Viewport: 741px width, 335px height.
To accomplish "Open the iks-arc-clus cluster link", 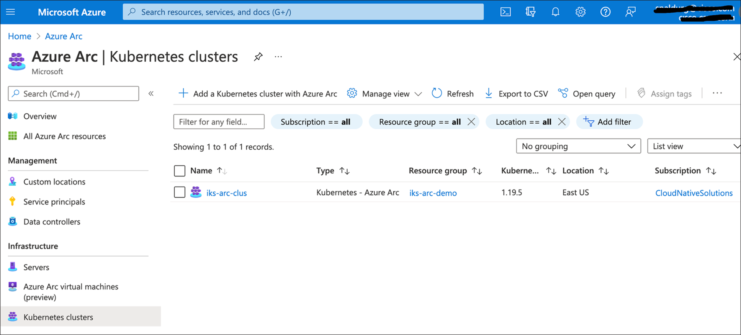I will click(x=227, y=193).
